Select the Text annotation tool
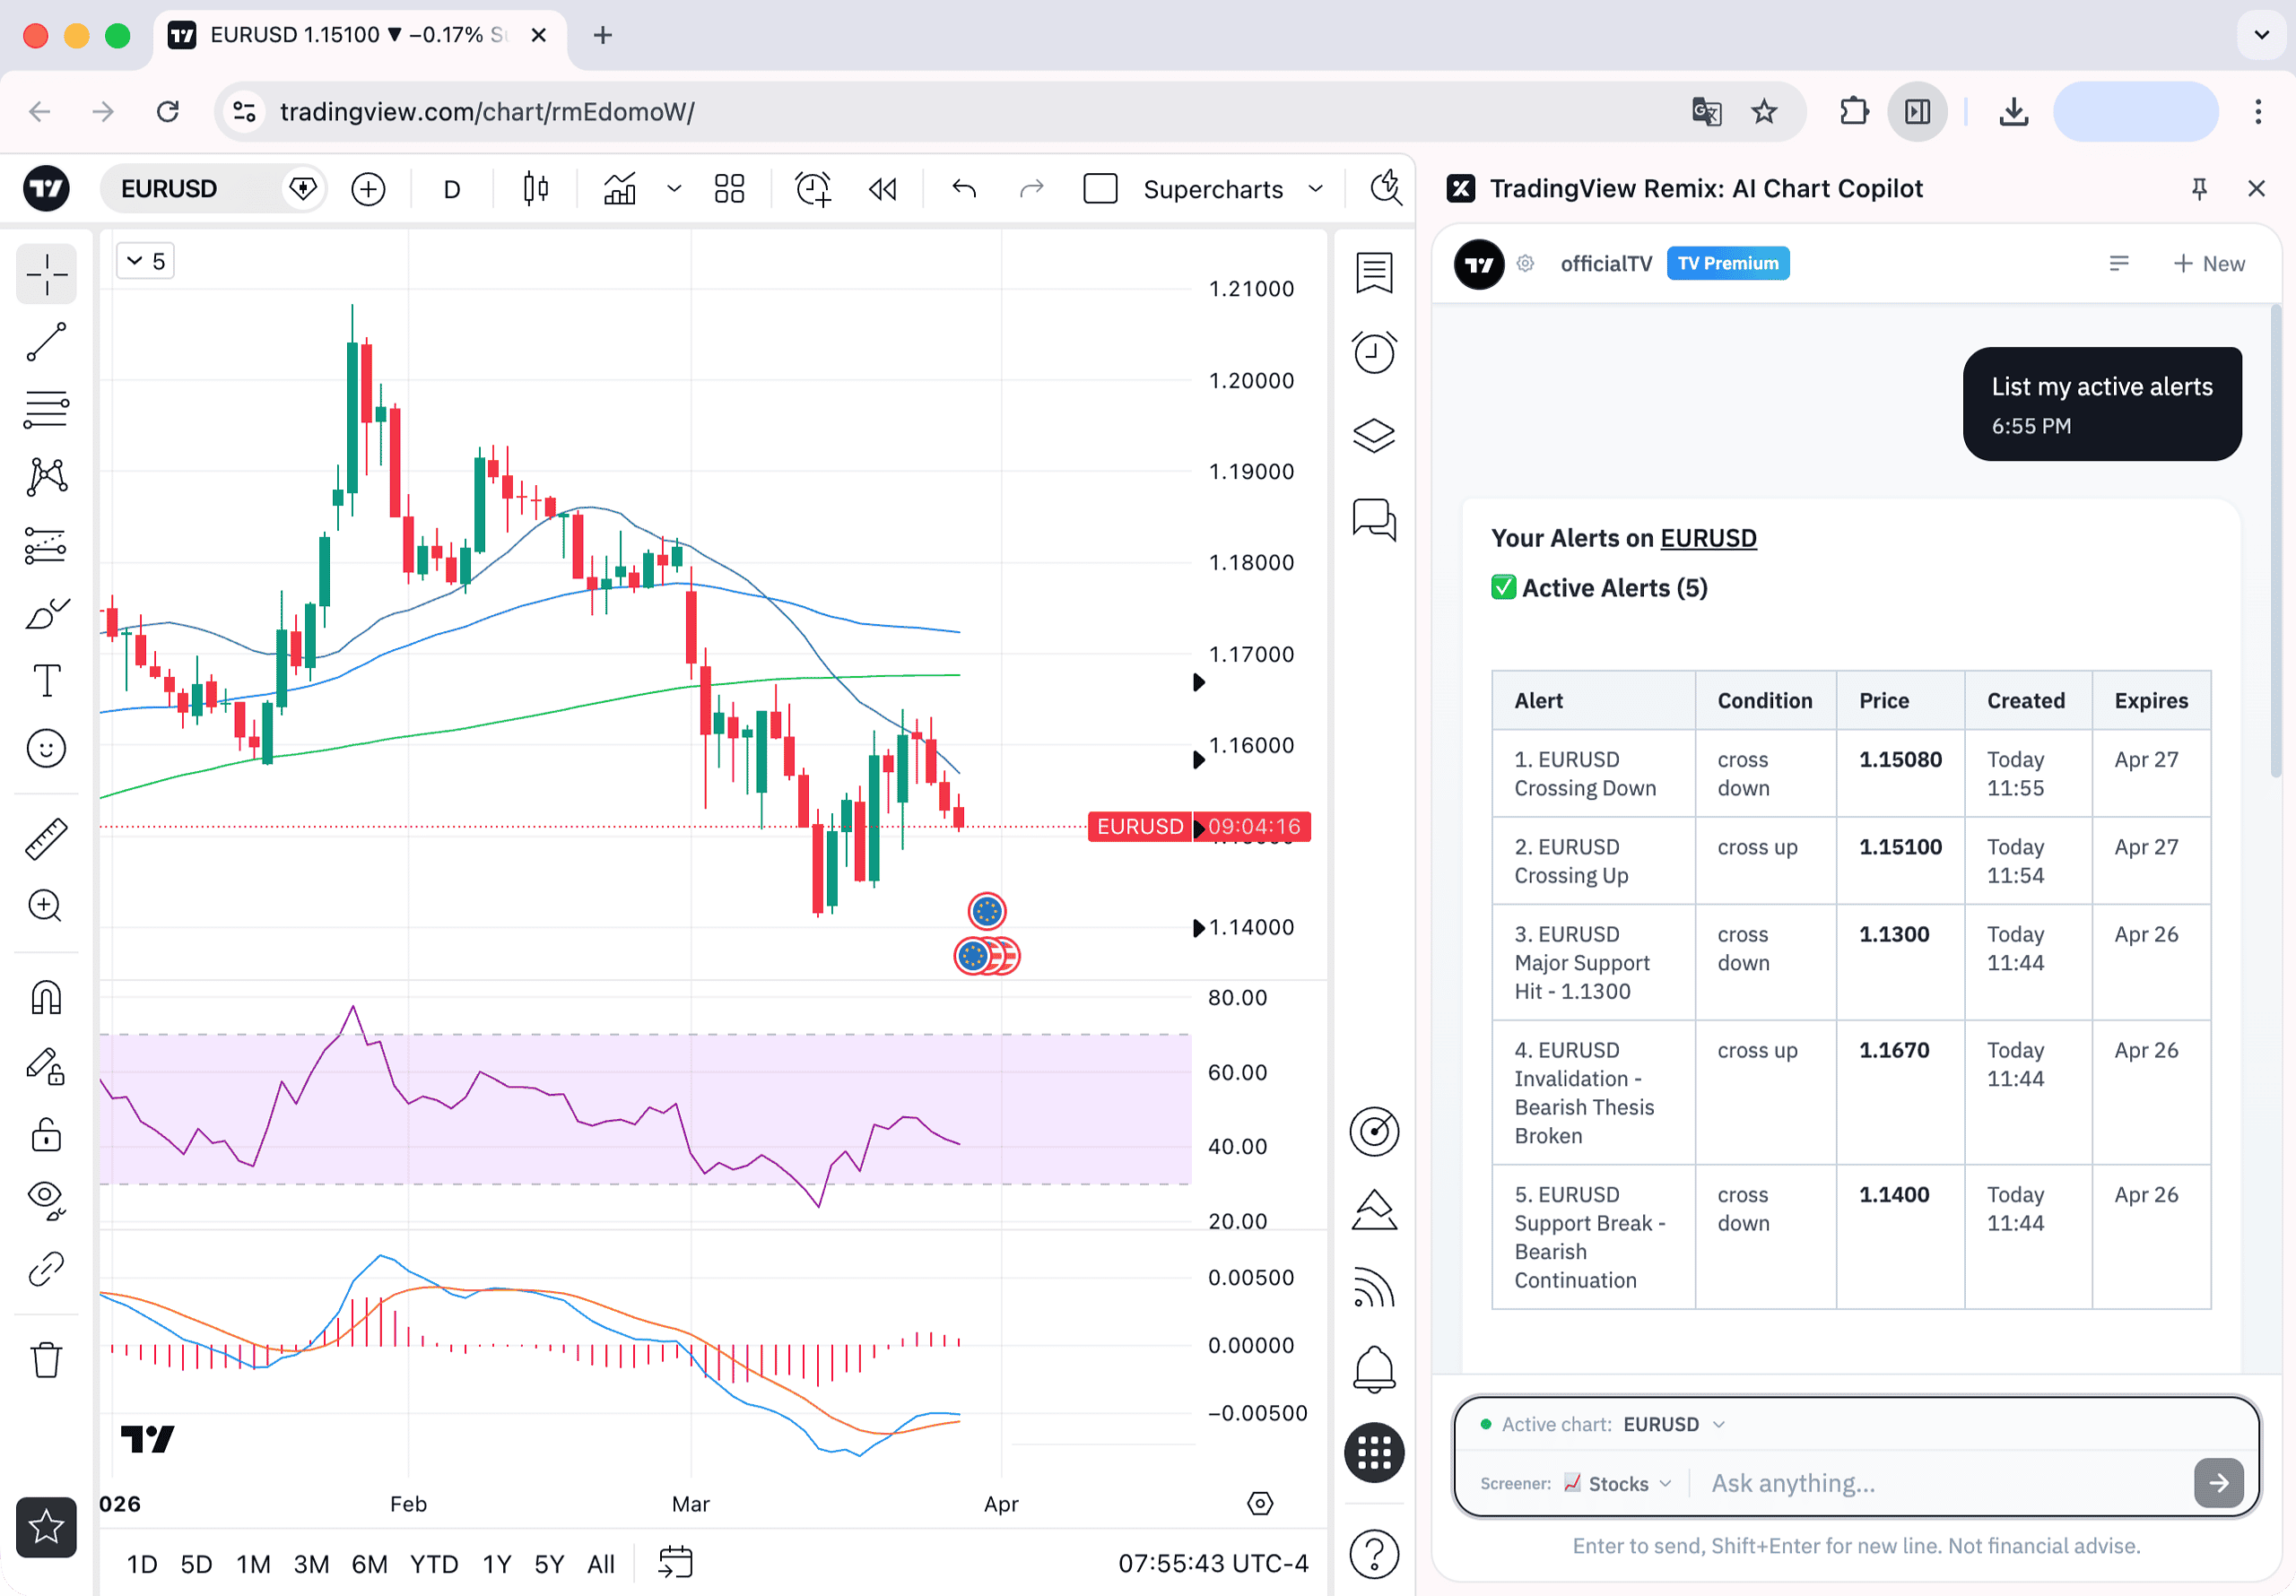 click(x=46, y=681)
